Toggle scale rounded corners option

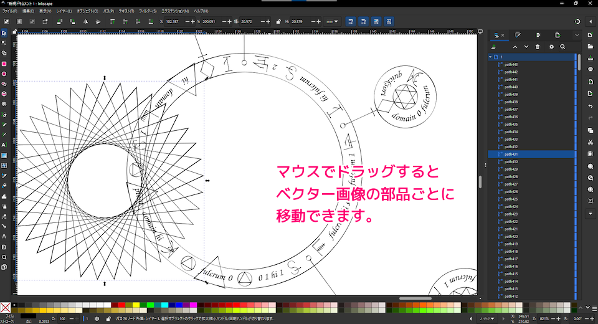(x=363, y=22)
